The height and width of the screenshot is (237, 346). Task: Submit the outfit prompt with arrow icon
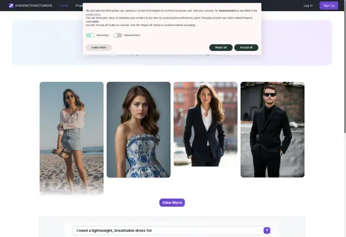click(x=267, y=230)
